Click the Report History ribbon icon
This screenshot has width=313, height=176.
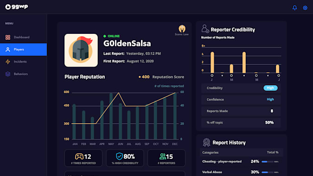coord(206,142)
